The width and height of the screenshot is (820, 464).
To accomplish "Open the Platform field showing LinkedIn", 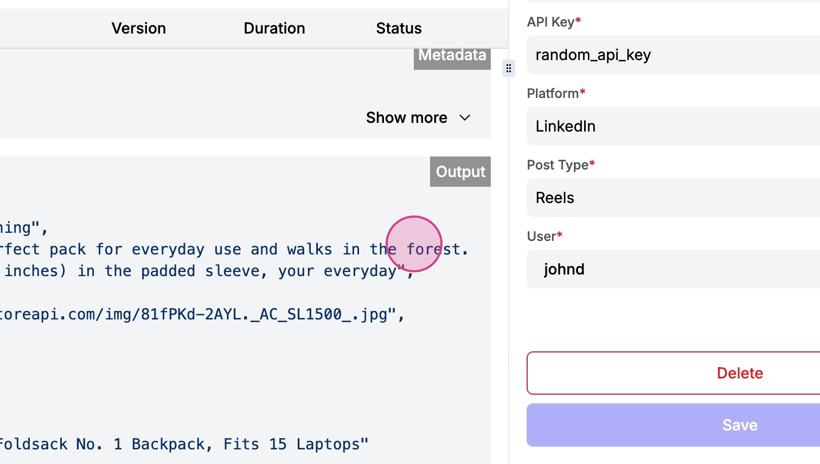I will pyautogui.click(x=672, y=126).
